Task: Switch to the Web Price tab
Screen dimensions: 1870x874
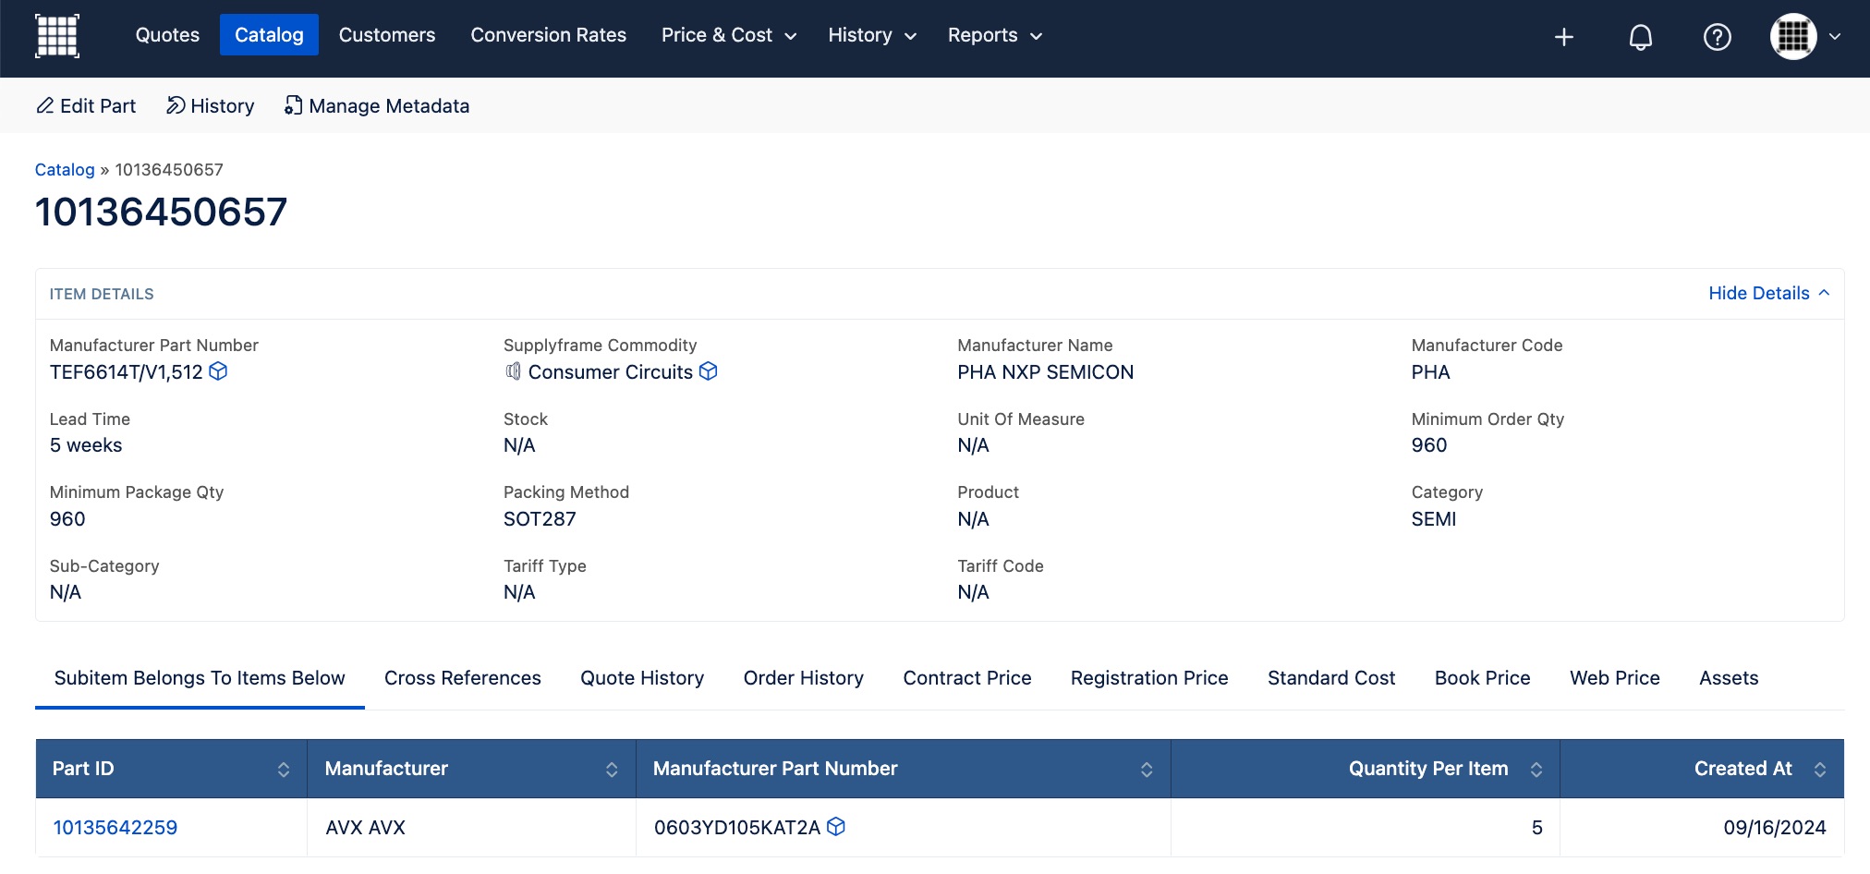Action: 1615,678
